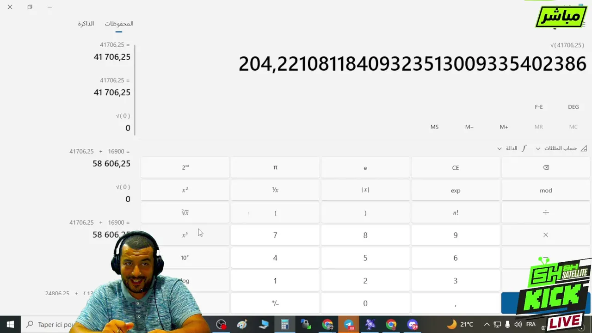Expand the function (الدالة) dropdown
Viewport: 592px width, 333px height.
pos(512,148)
